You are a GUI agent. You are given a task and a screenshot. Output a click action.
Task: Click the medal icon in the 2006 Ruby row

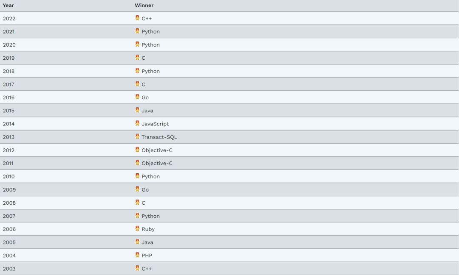(x=137, y=229)
